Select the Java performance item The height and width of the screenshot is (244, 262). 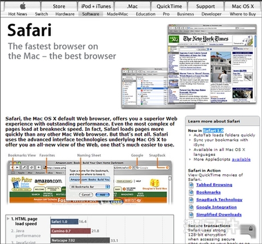tap(26, 233)
